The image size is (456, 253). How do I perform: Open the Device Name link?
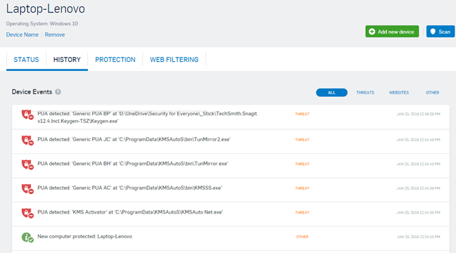pos(23,34)
